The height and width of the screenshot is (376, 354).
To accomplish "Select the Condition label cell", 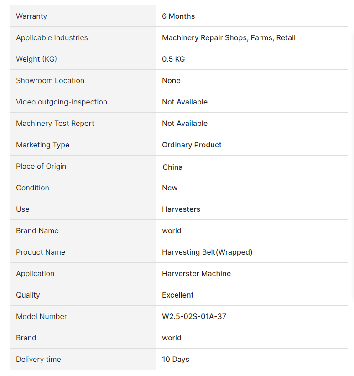I will (32, 188).
